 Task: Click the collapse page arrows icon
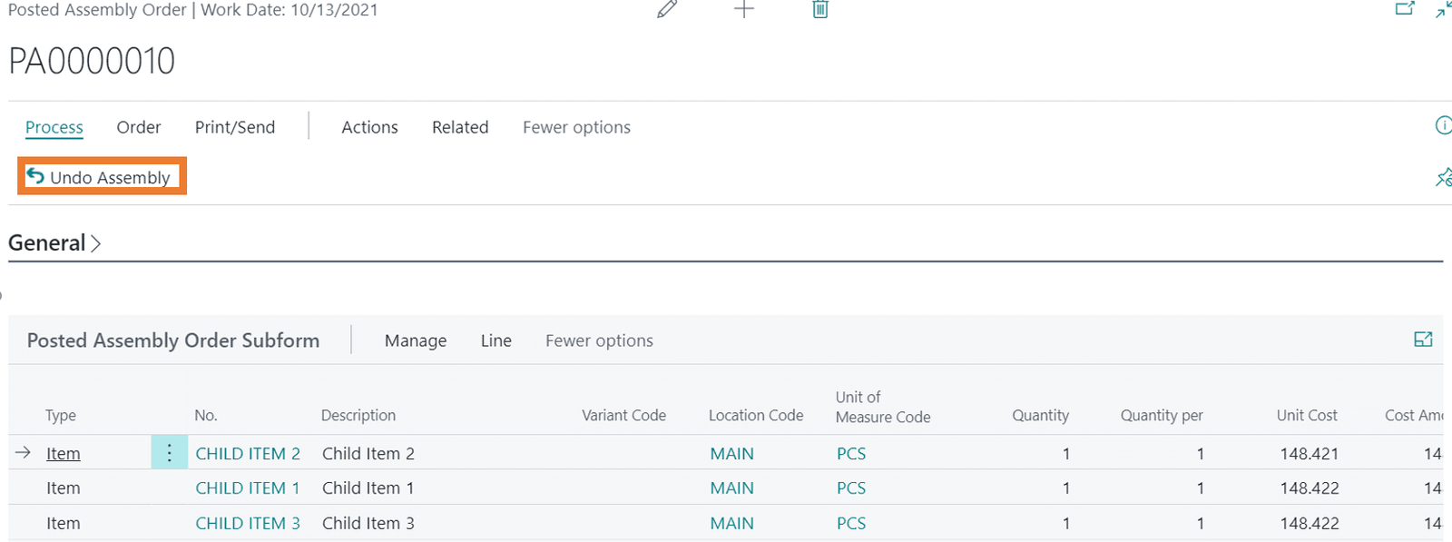click(1443, 10)
